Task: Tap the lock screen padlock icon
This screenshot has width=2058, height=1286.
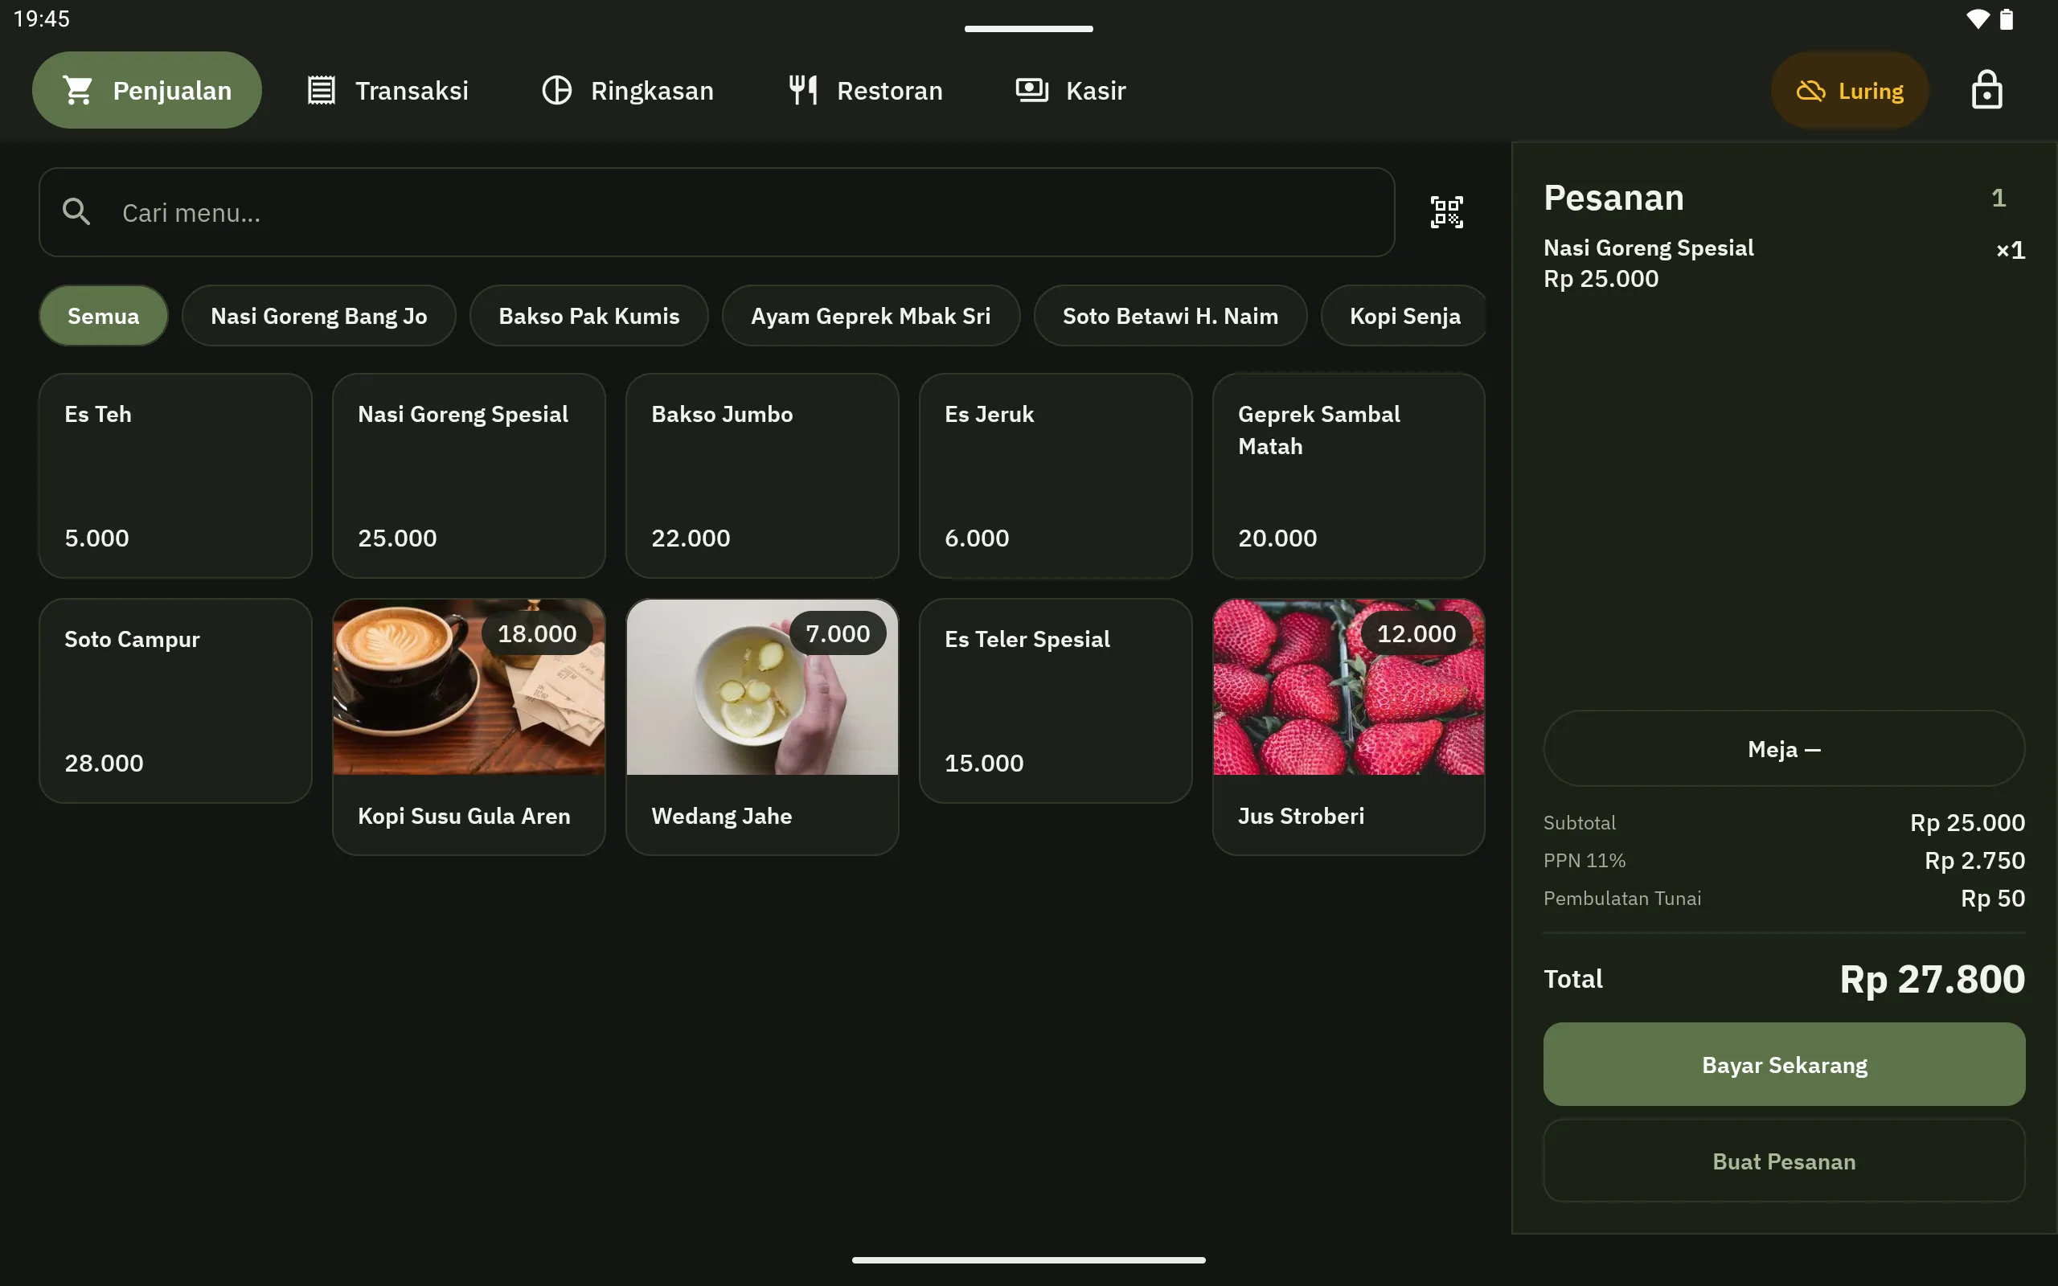Action: [x=1986, y=89]
